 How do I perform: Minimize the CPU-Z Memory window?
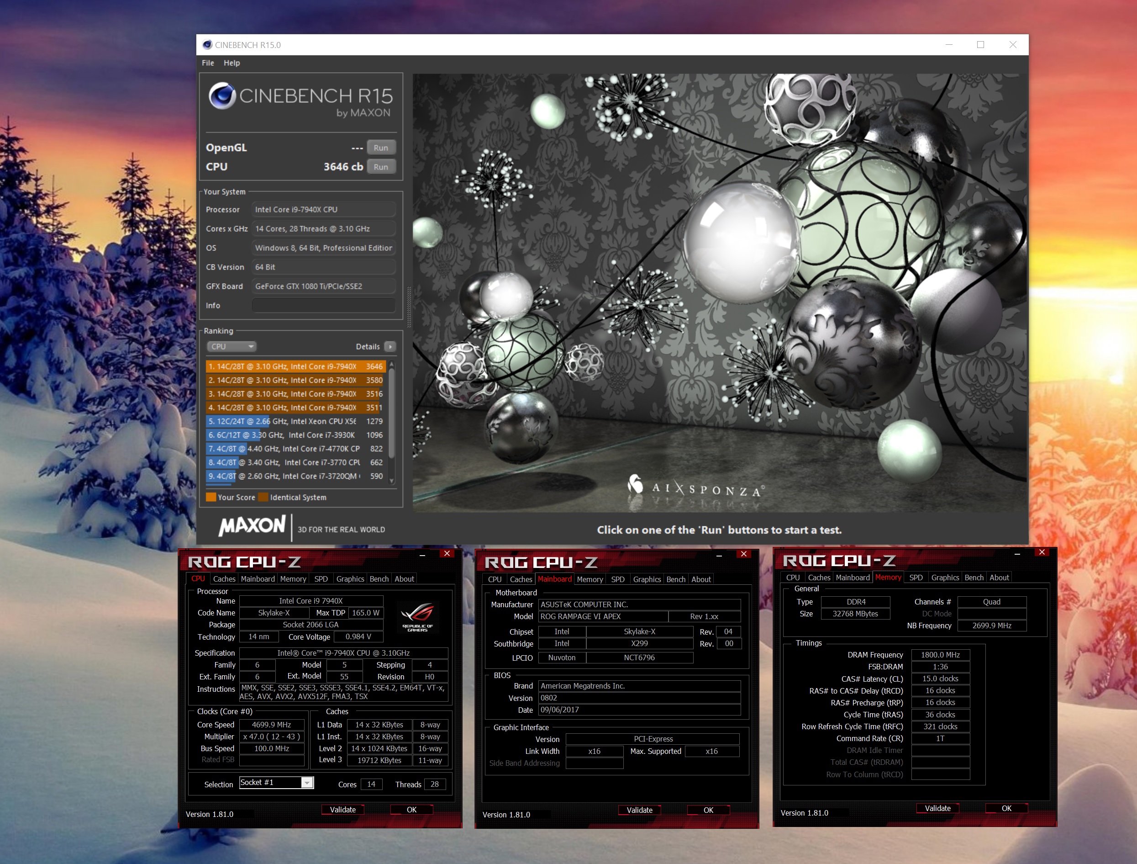click(1017, 553)
